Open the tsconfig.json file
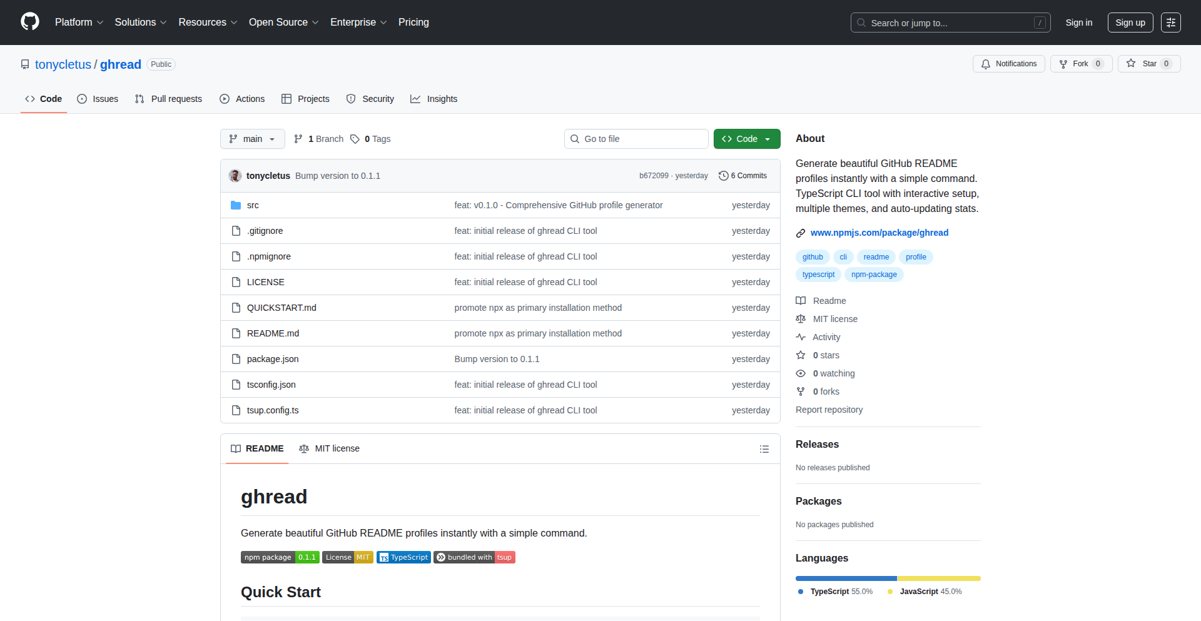This screenshot has width=1201, height=621. [x=271, y=385]
